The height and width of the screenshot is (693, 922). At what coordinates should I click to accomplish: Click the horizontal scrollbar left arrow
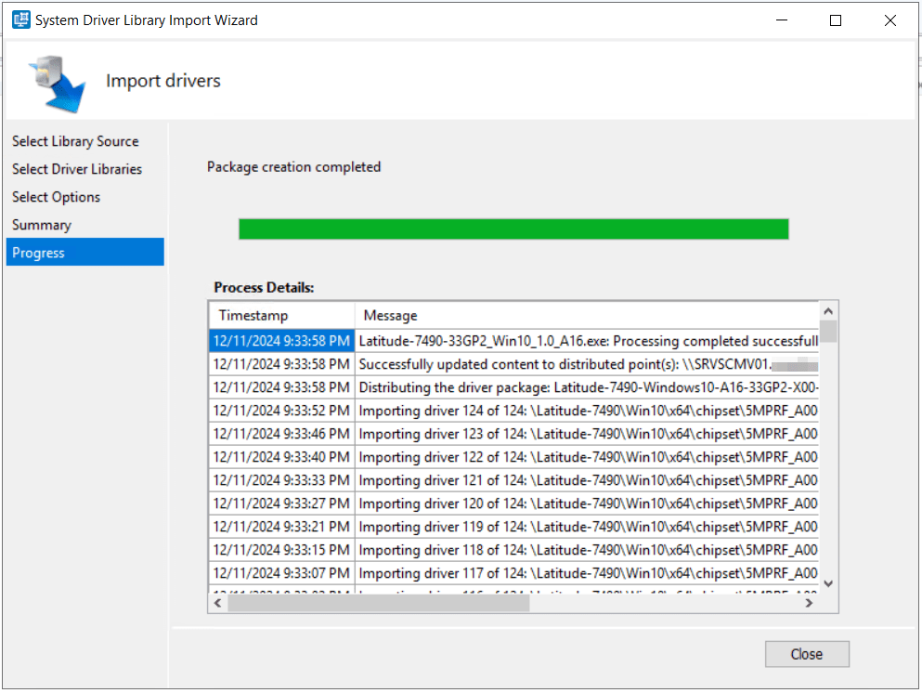coord(218,603)
